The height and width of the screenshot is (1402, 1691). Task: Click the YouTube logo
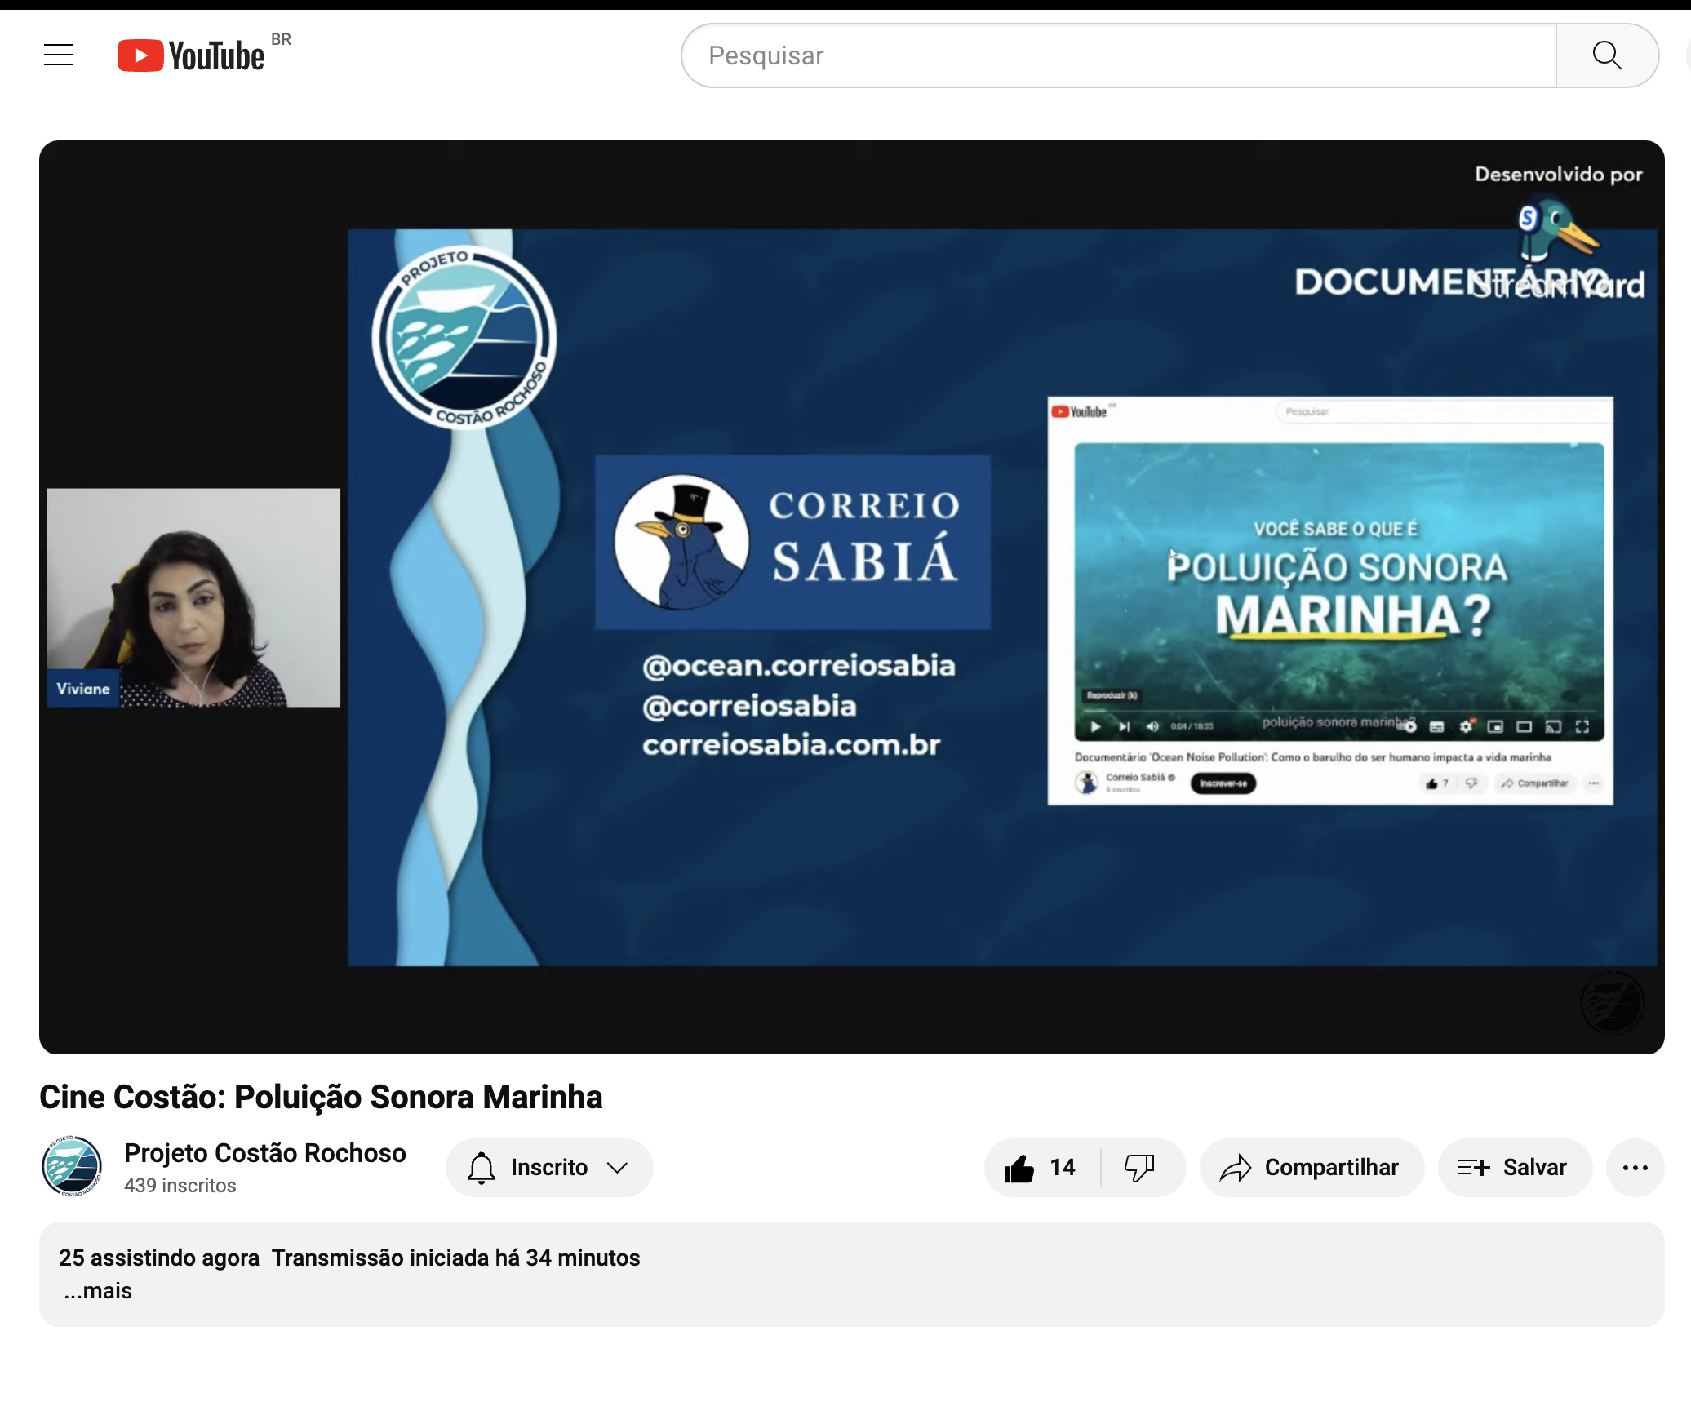pos(191,55)
